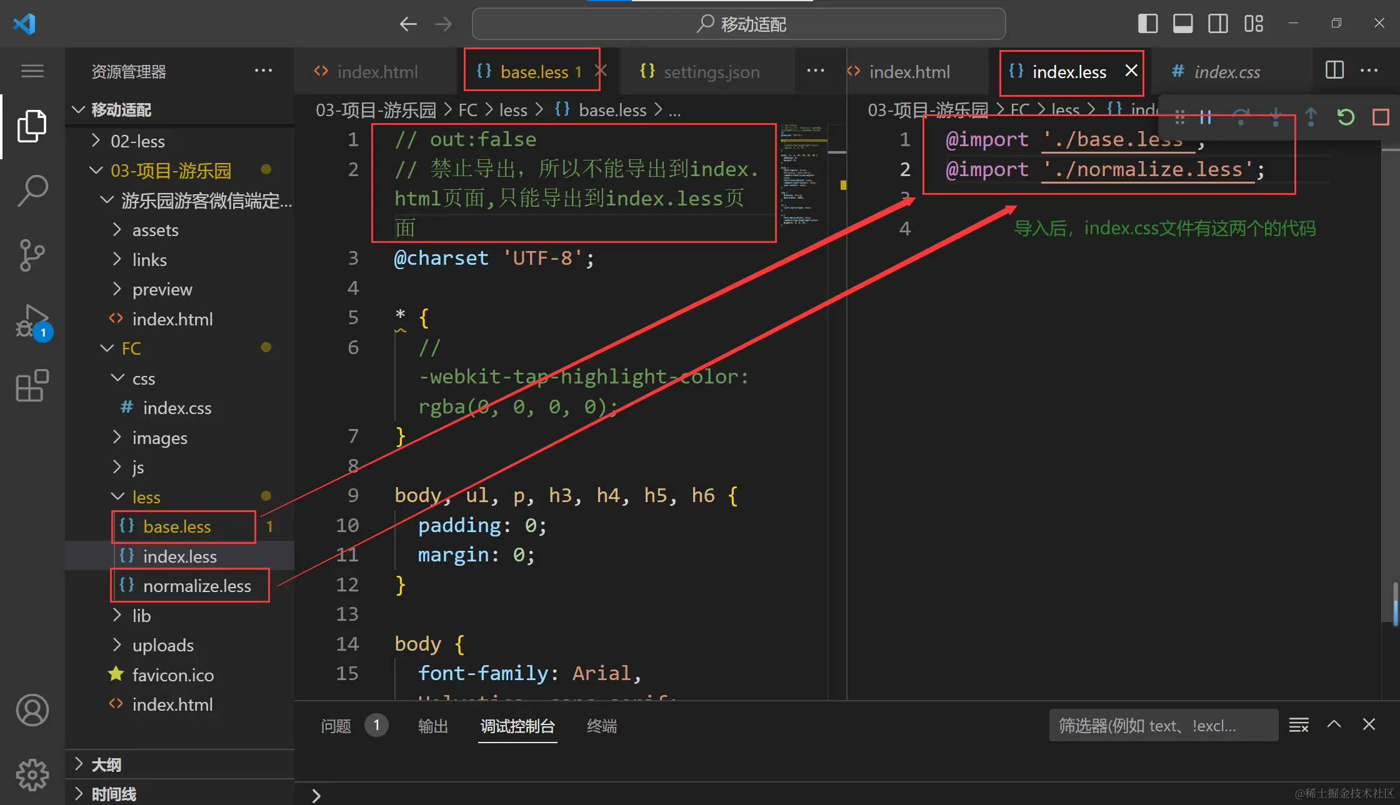1400x805 pixels.
Task: Click the debug Restart button
Action: click(x=1346, y=117)
